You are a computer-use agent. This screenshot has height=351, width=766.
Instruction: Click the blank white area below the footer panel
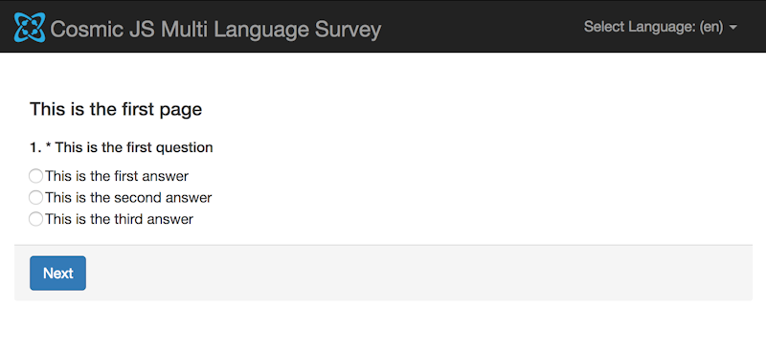coord(383,326)
